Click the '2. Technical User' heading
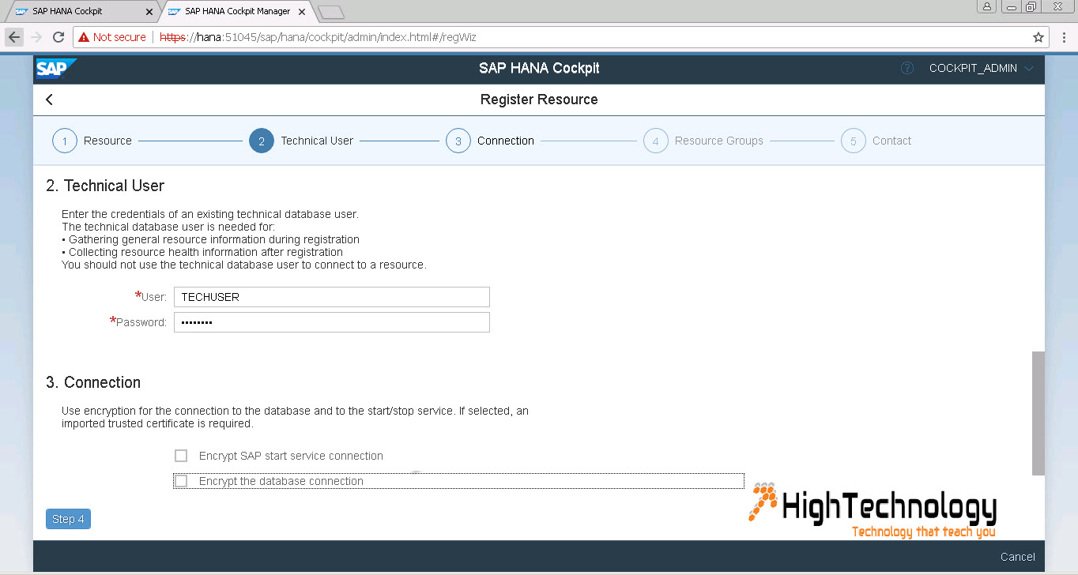This screenshot has height=575, width=1078. coord(105,186)
